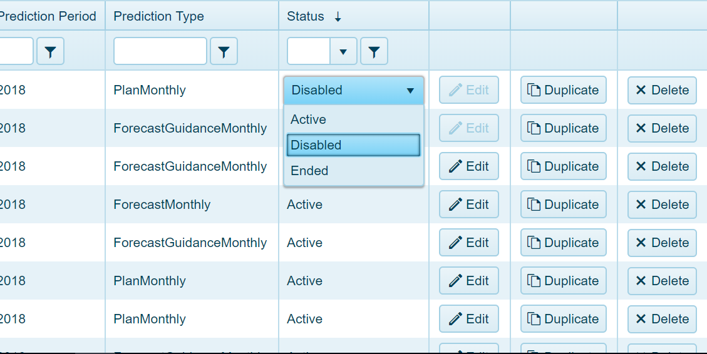Viewport: 707px width, 354px height.
Task: Click the Prediction Type column header
Action: coord(159,17)
